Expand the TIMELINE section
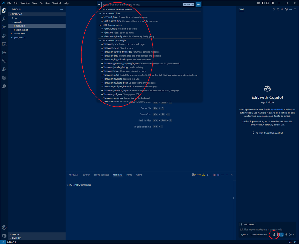This screenshot has width=299, height=244. 37,238
